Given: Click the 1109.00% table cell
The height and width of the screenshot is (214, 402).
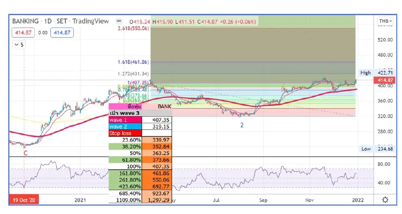Looking at the screenshot, I should point(125,200).
